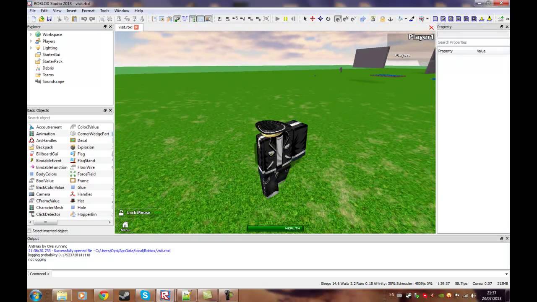
Task: Click the New file toolbar icon
Action: [x=34, y=19]
